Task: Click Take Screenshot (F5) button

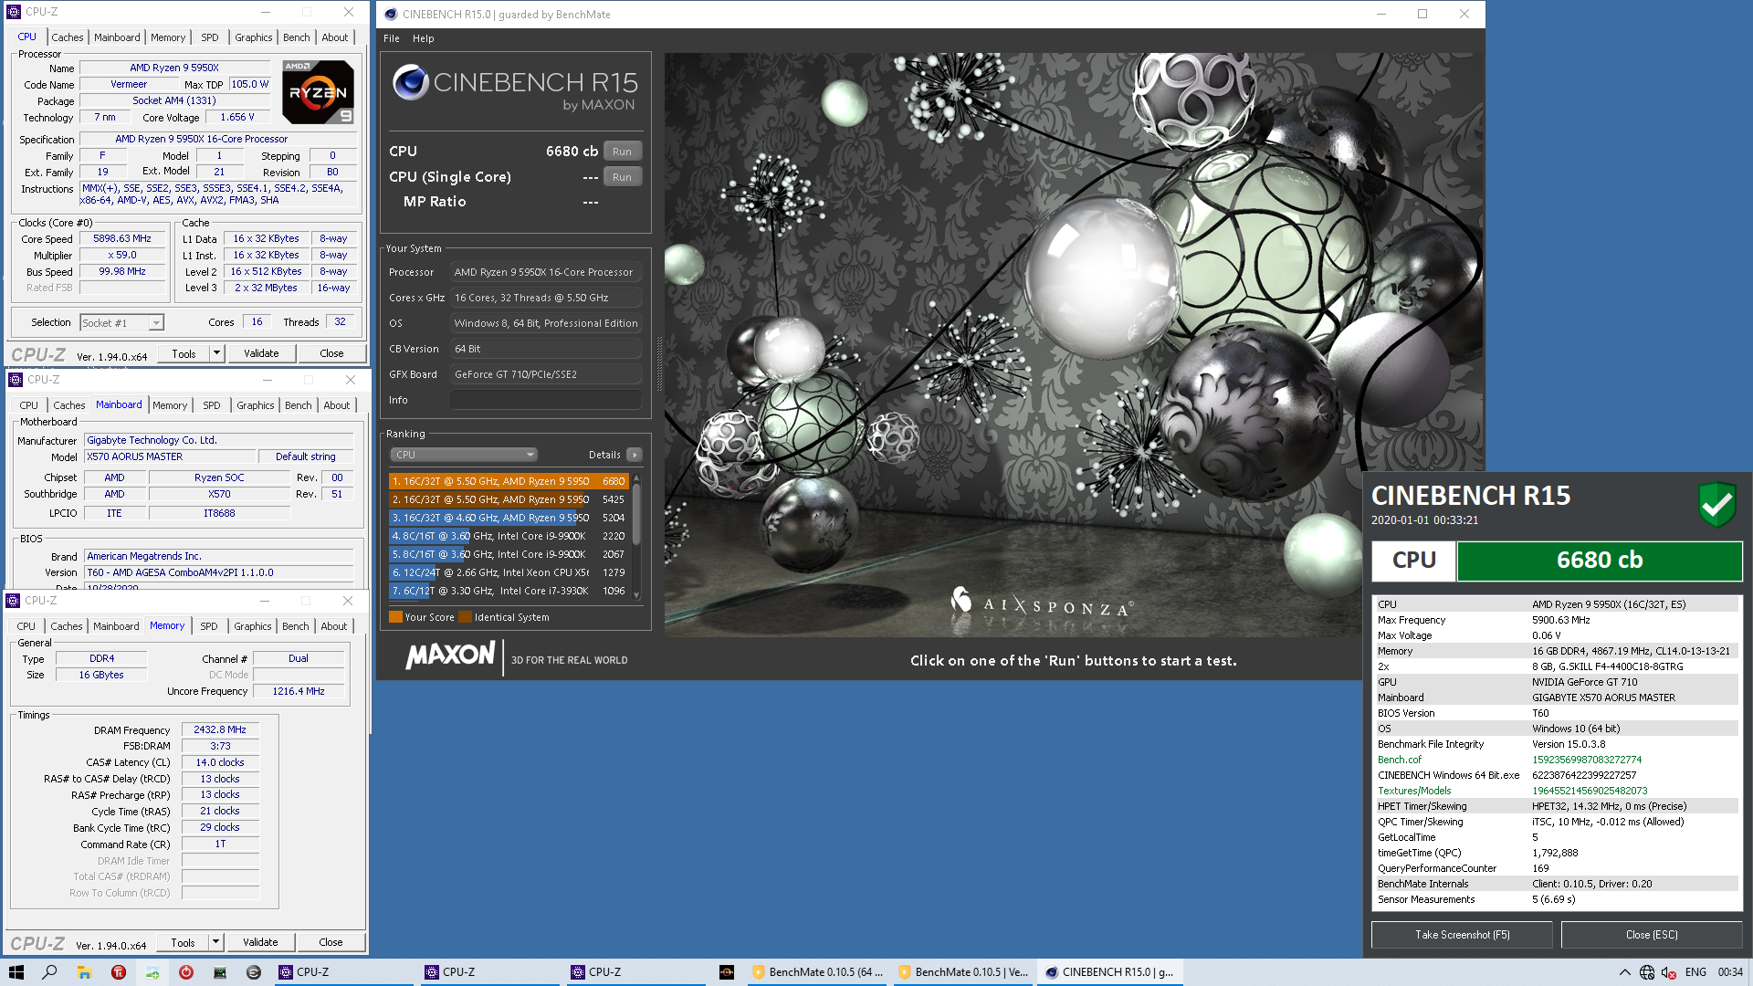Action: coord(1462,935)
